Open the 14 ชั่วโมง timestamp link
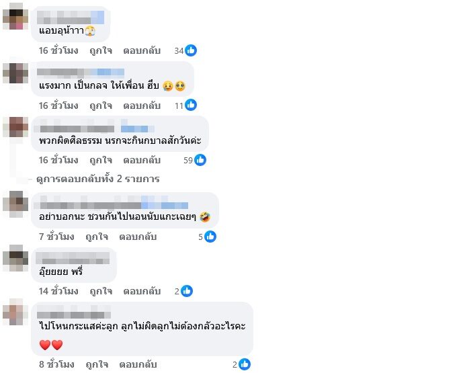The image size is (459, 373). pyautogui.click(x=58, y=291)
